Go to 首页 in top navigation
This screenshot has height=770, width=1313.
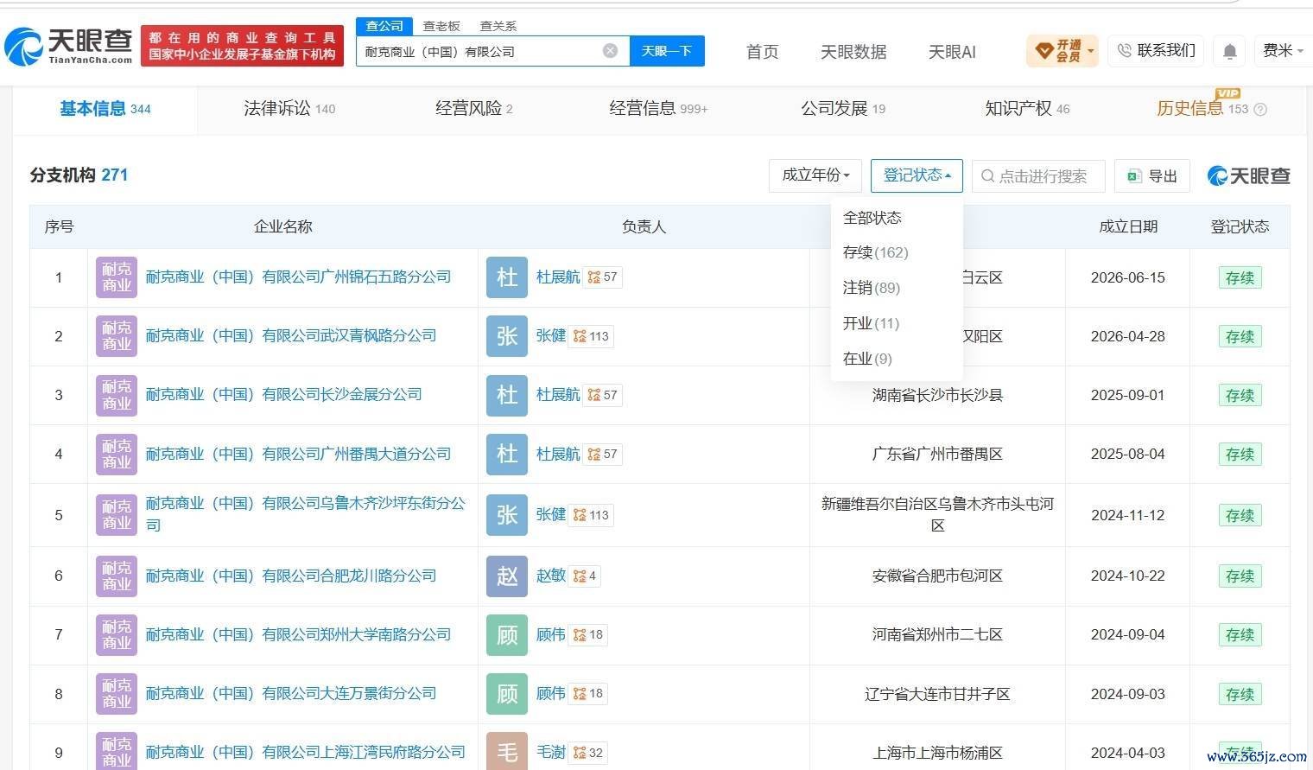762,52
